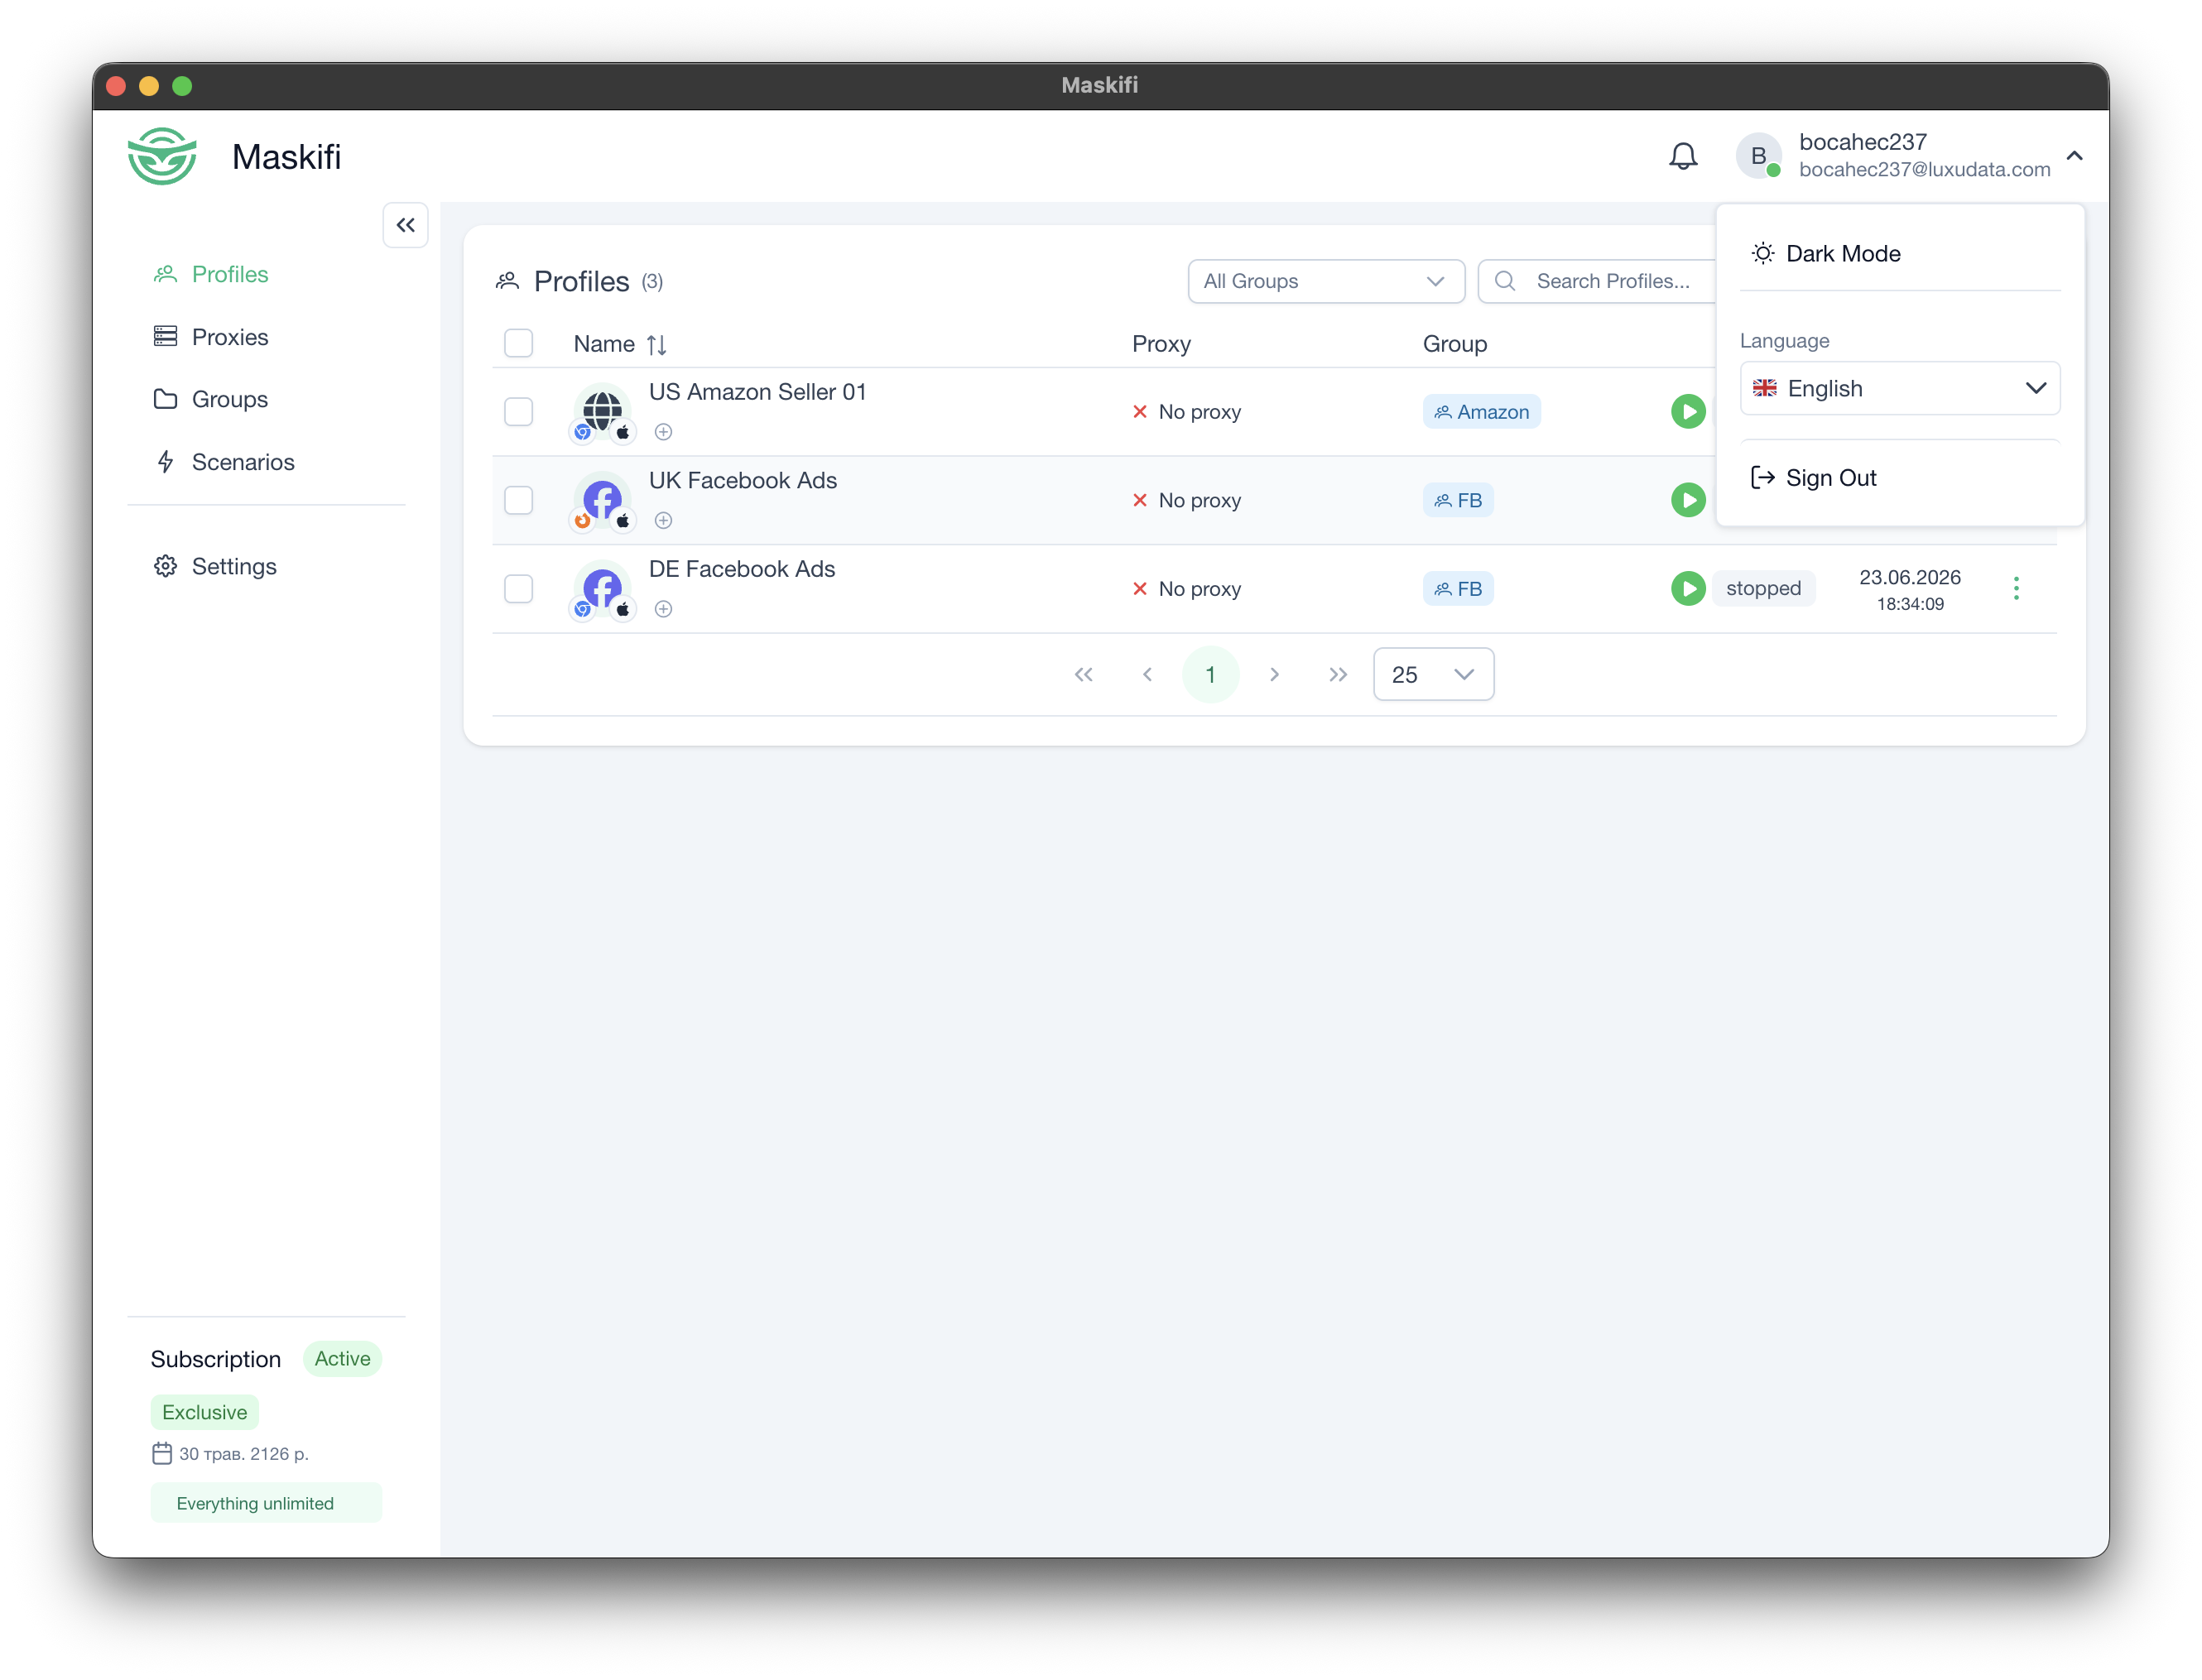
Task: Open the English language dropdown
Action: pyautogui.click(x=1899, y=388)
